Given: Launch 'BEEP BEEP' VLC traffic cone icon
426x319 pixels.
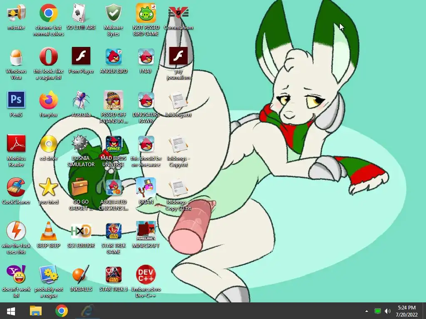Looking at the screenshot, I should coord(48,231).
